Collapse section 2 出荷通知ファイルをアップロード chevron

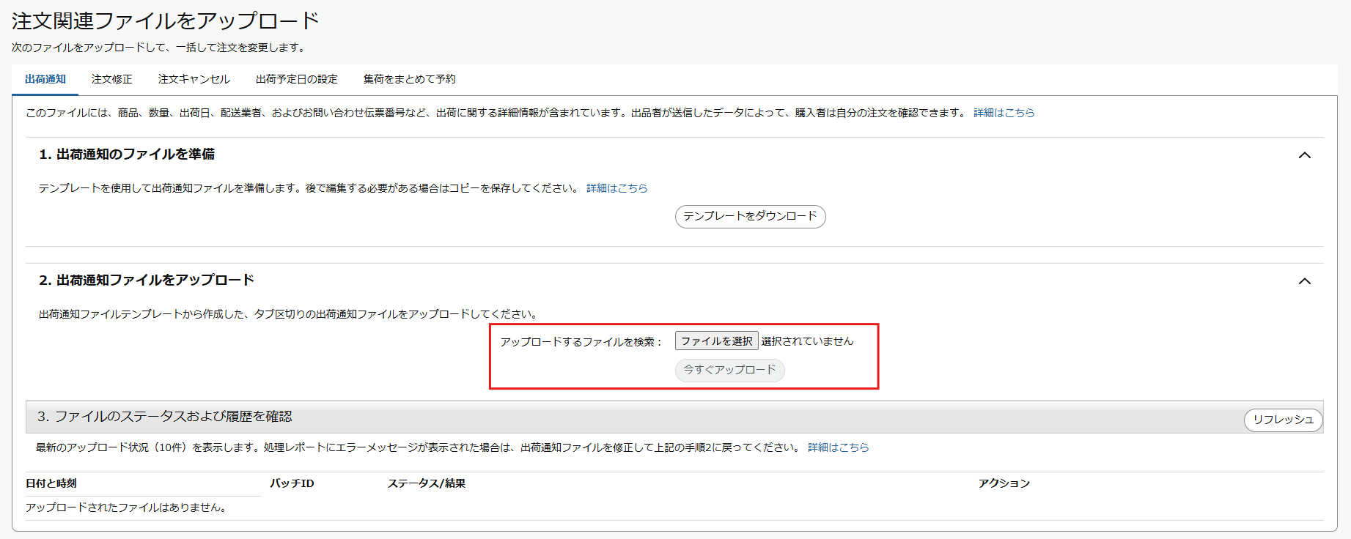(1305, 281)
